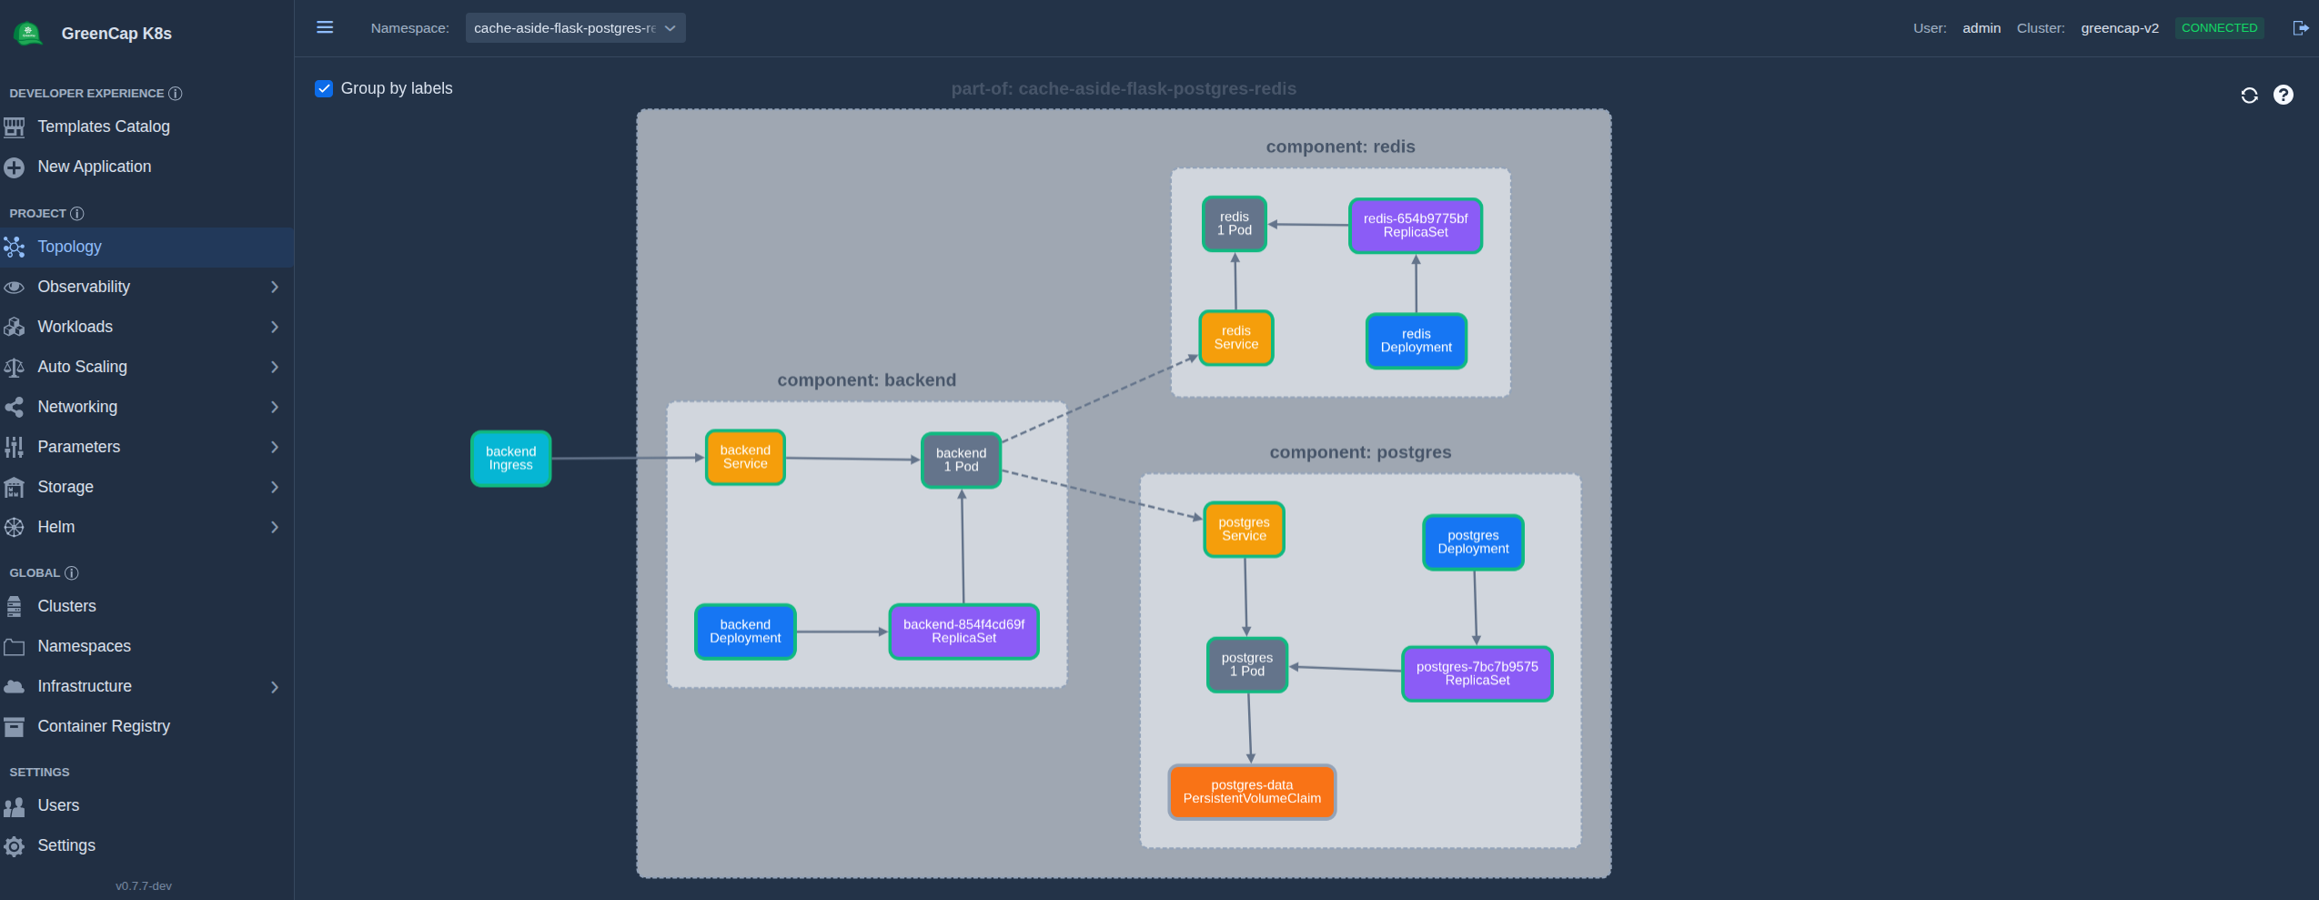Select the backend Ingress node
Screen dimensions: 2319x900
pos(511,459)
